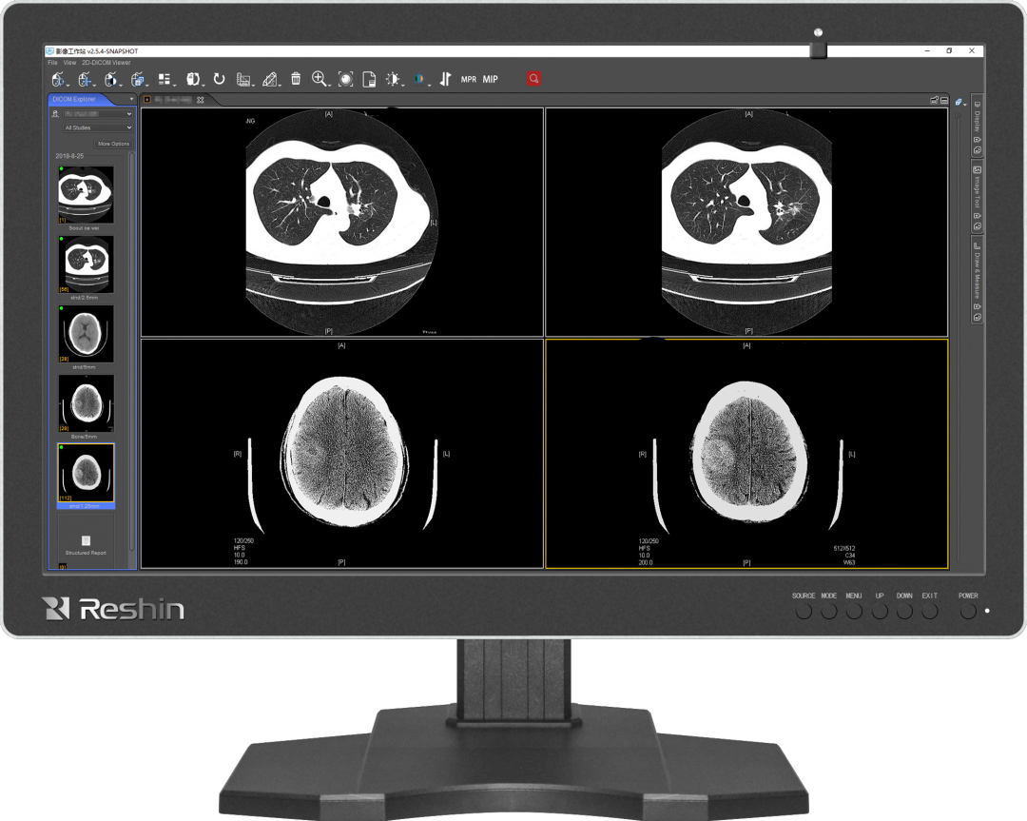
Task: Click the DICOM Explorer thumbnail list scrollbar
Action: (131, 350)
